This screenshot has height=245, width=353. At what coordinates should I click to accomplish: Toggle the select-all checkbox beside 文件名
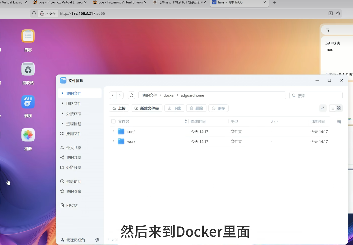(113, 121)
